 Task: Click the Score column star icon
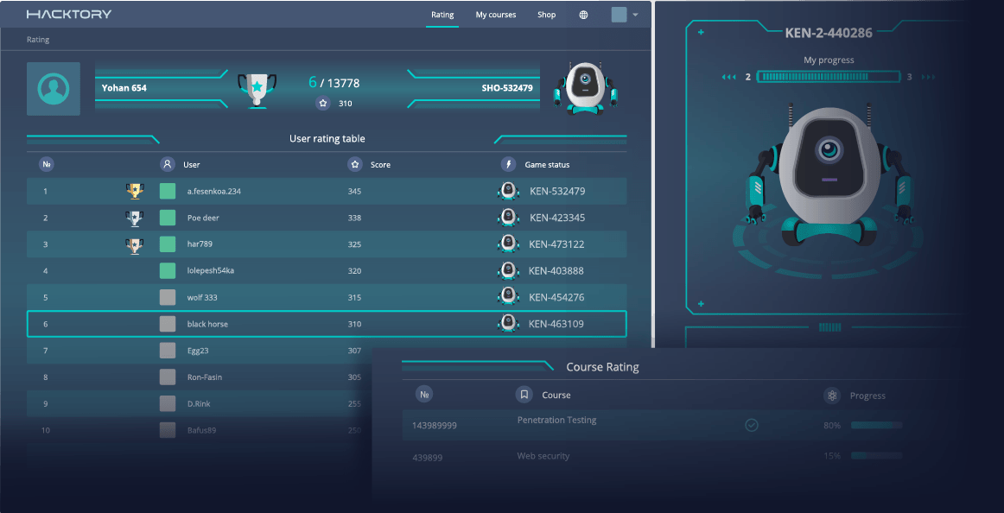click(355, 164)
